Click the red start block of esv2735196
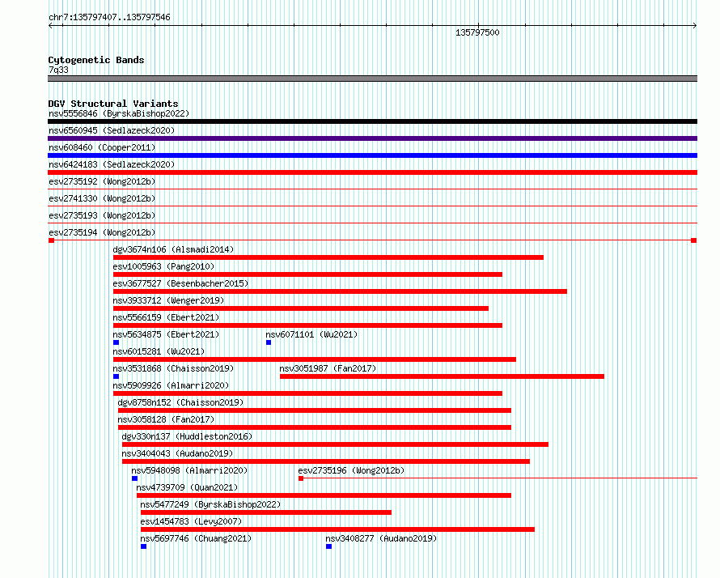 pyautogui.click(x=301, y=478)
